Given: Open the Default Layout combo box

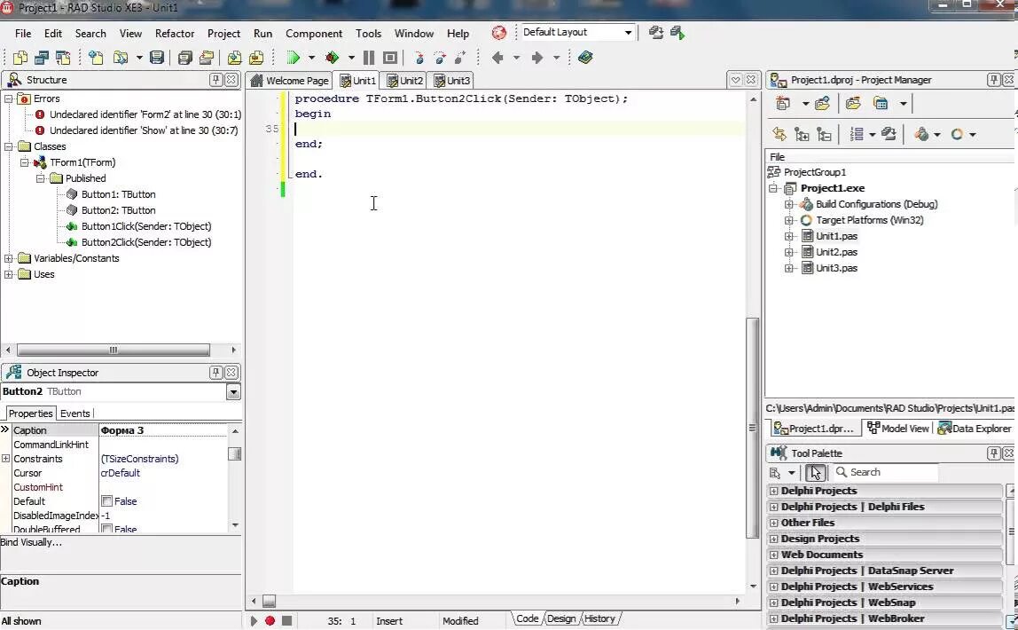Looking at the screenshot, I should [577, 33].
